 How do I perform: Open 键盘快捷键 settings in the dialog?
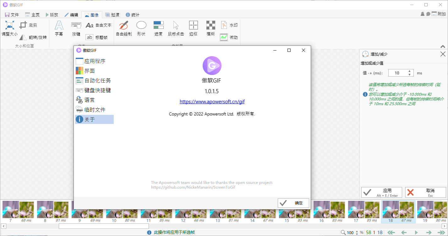click(94, 90)
